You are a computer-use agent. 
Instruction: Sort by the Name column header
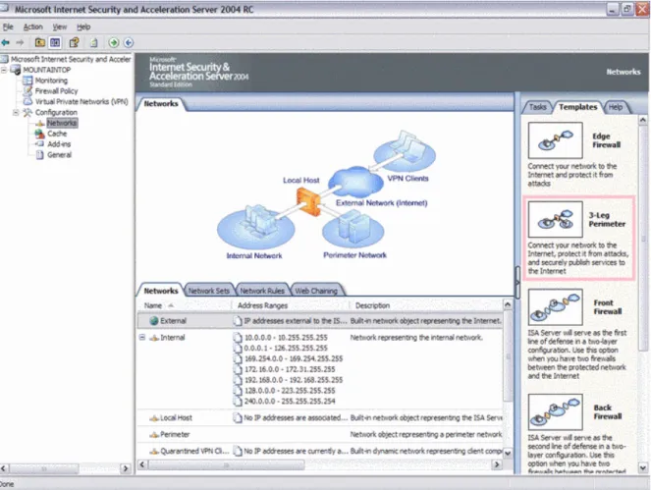184,305
